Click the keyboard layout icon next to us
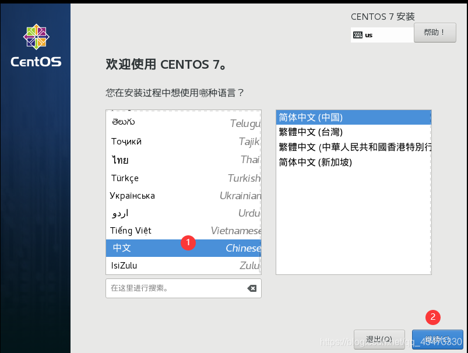The height and width of the screenshot is (353, 468). coord(358,35)
